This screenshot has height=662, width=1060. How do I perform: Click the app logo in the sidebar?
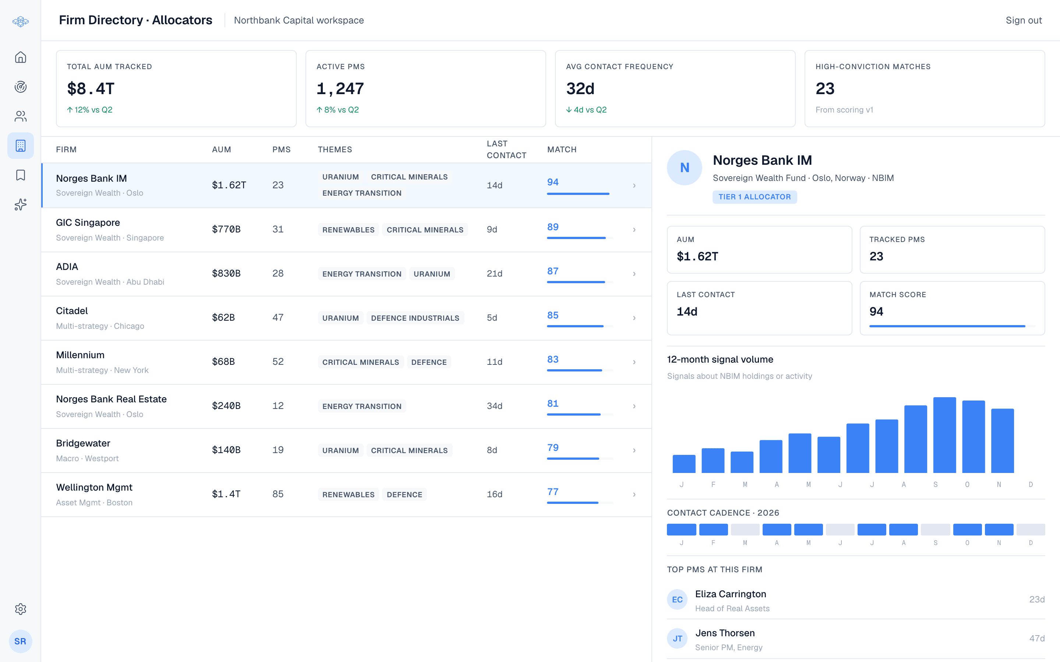point(21,21)
